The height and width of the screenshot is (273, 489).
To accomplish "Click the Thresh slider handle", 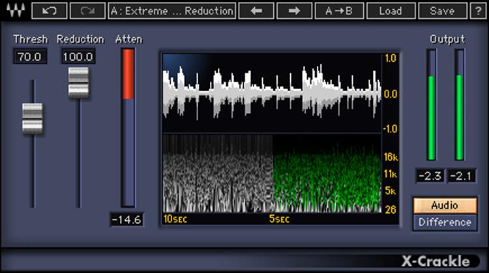I will (x=32, y=118).
